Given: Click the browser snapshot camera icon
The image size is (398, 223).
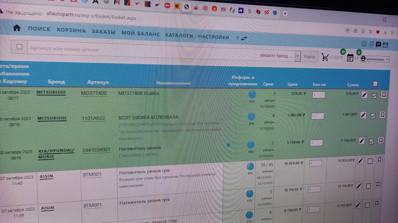Looking at the screenshot, I should pos(355,31).
